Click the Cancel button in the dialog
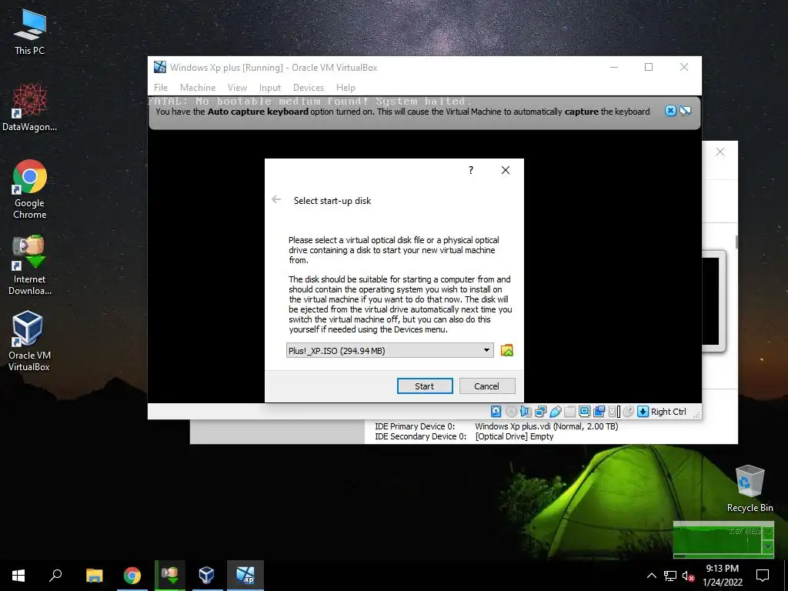The height and width of the screenshot is (591, 788). pyautogui.click(x=487, y=386)
